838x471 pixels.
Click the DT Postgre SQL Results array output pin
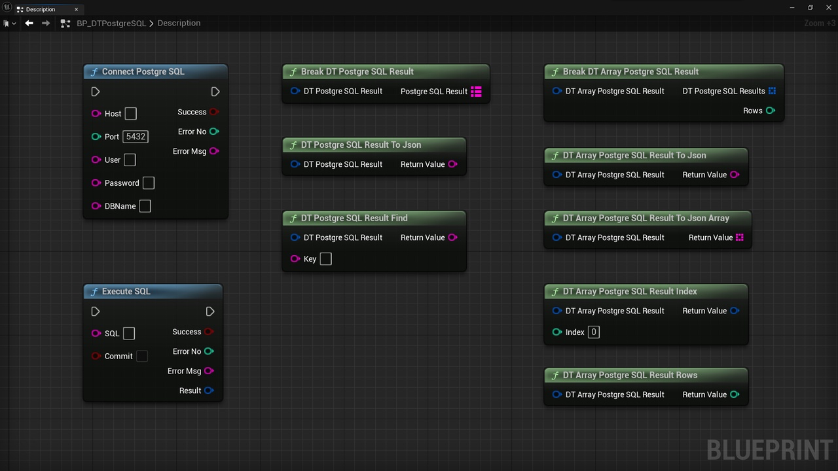[x=772, y=91]
